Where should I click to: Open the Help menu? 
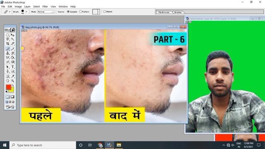(73, 7)
